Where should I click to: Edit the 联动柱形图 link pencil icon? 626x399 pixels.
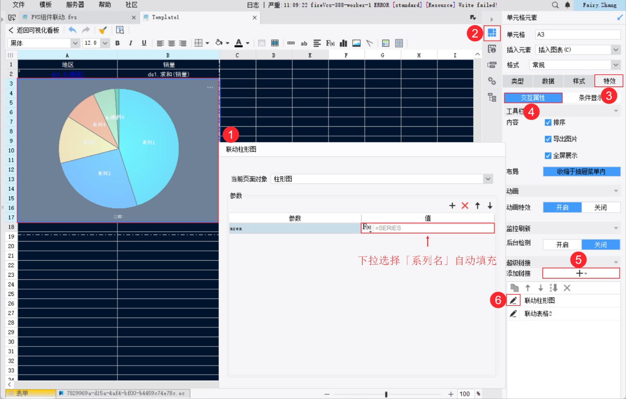(x=513, y=300)
